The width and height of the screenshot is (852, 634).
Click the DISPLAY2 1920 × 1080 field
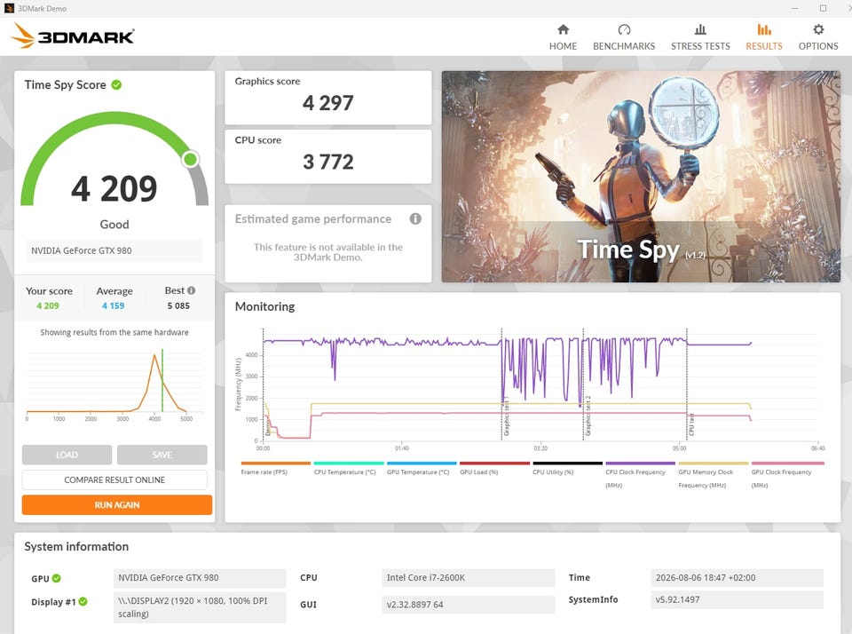(200, 607)
